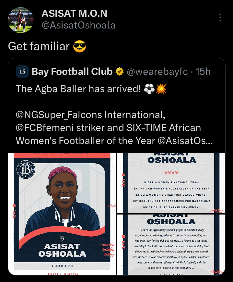Click the Bay Football Club logo avatar

pos(22,71)
